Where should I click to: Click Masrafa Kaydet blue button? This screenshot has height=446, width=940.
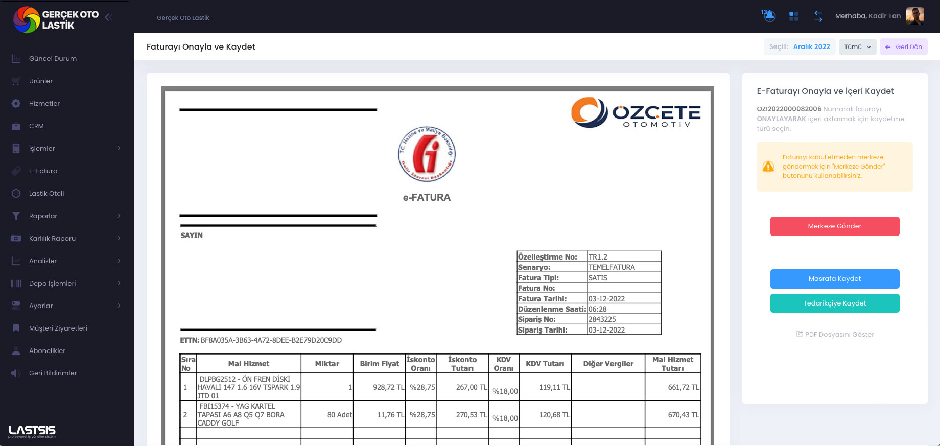point(835,279)
